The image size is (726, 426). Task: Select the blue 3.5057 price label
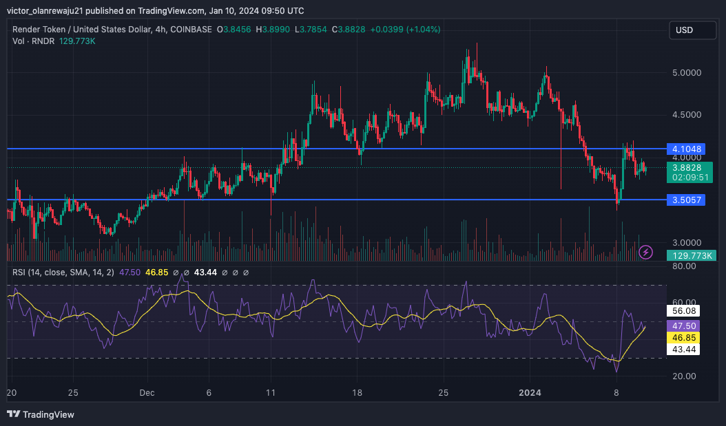point(686,200)
